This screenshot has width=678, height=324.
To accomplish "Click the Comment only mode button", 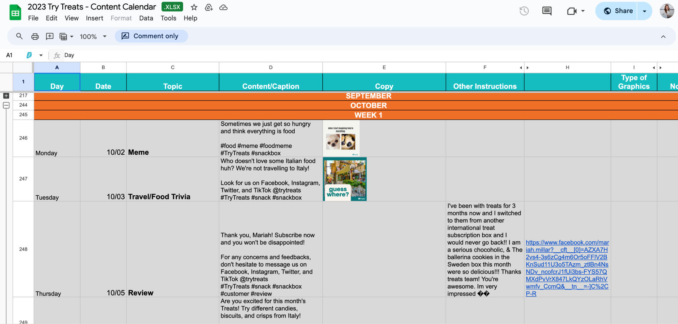I will pos(151,36).
